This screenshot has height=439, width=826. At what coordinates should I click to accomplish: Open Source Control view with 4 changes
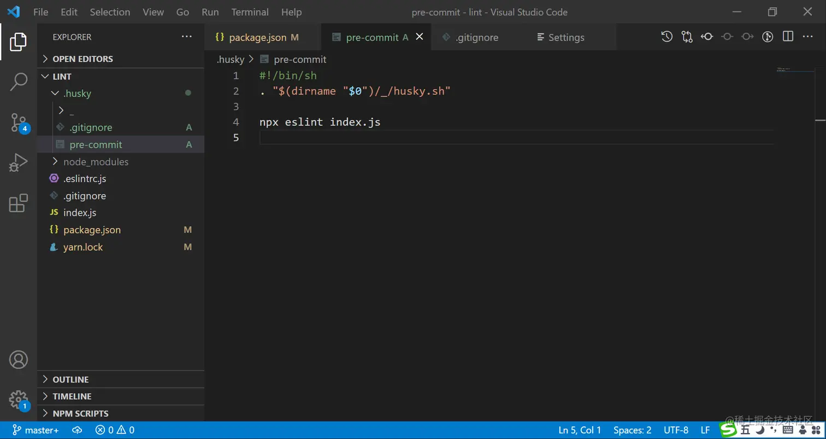tap(19, 123)
